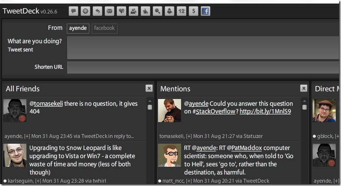
Task: Open Direct Messages envelope icon
Action: pos(110,11)
